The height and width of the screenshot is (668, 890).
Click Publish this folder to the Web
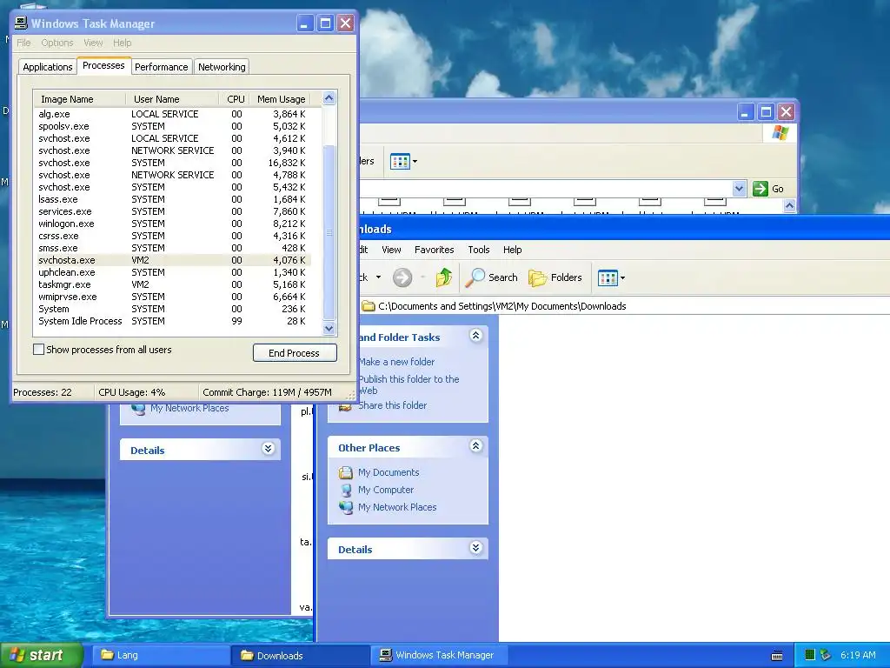coord(408,384)
